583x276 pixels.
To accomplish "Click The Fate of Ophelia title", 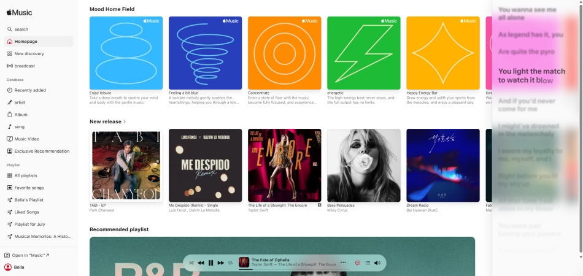I will [x=270, y=260].
